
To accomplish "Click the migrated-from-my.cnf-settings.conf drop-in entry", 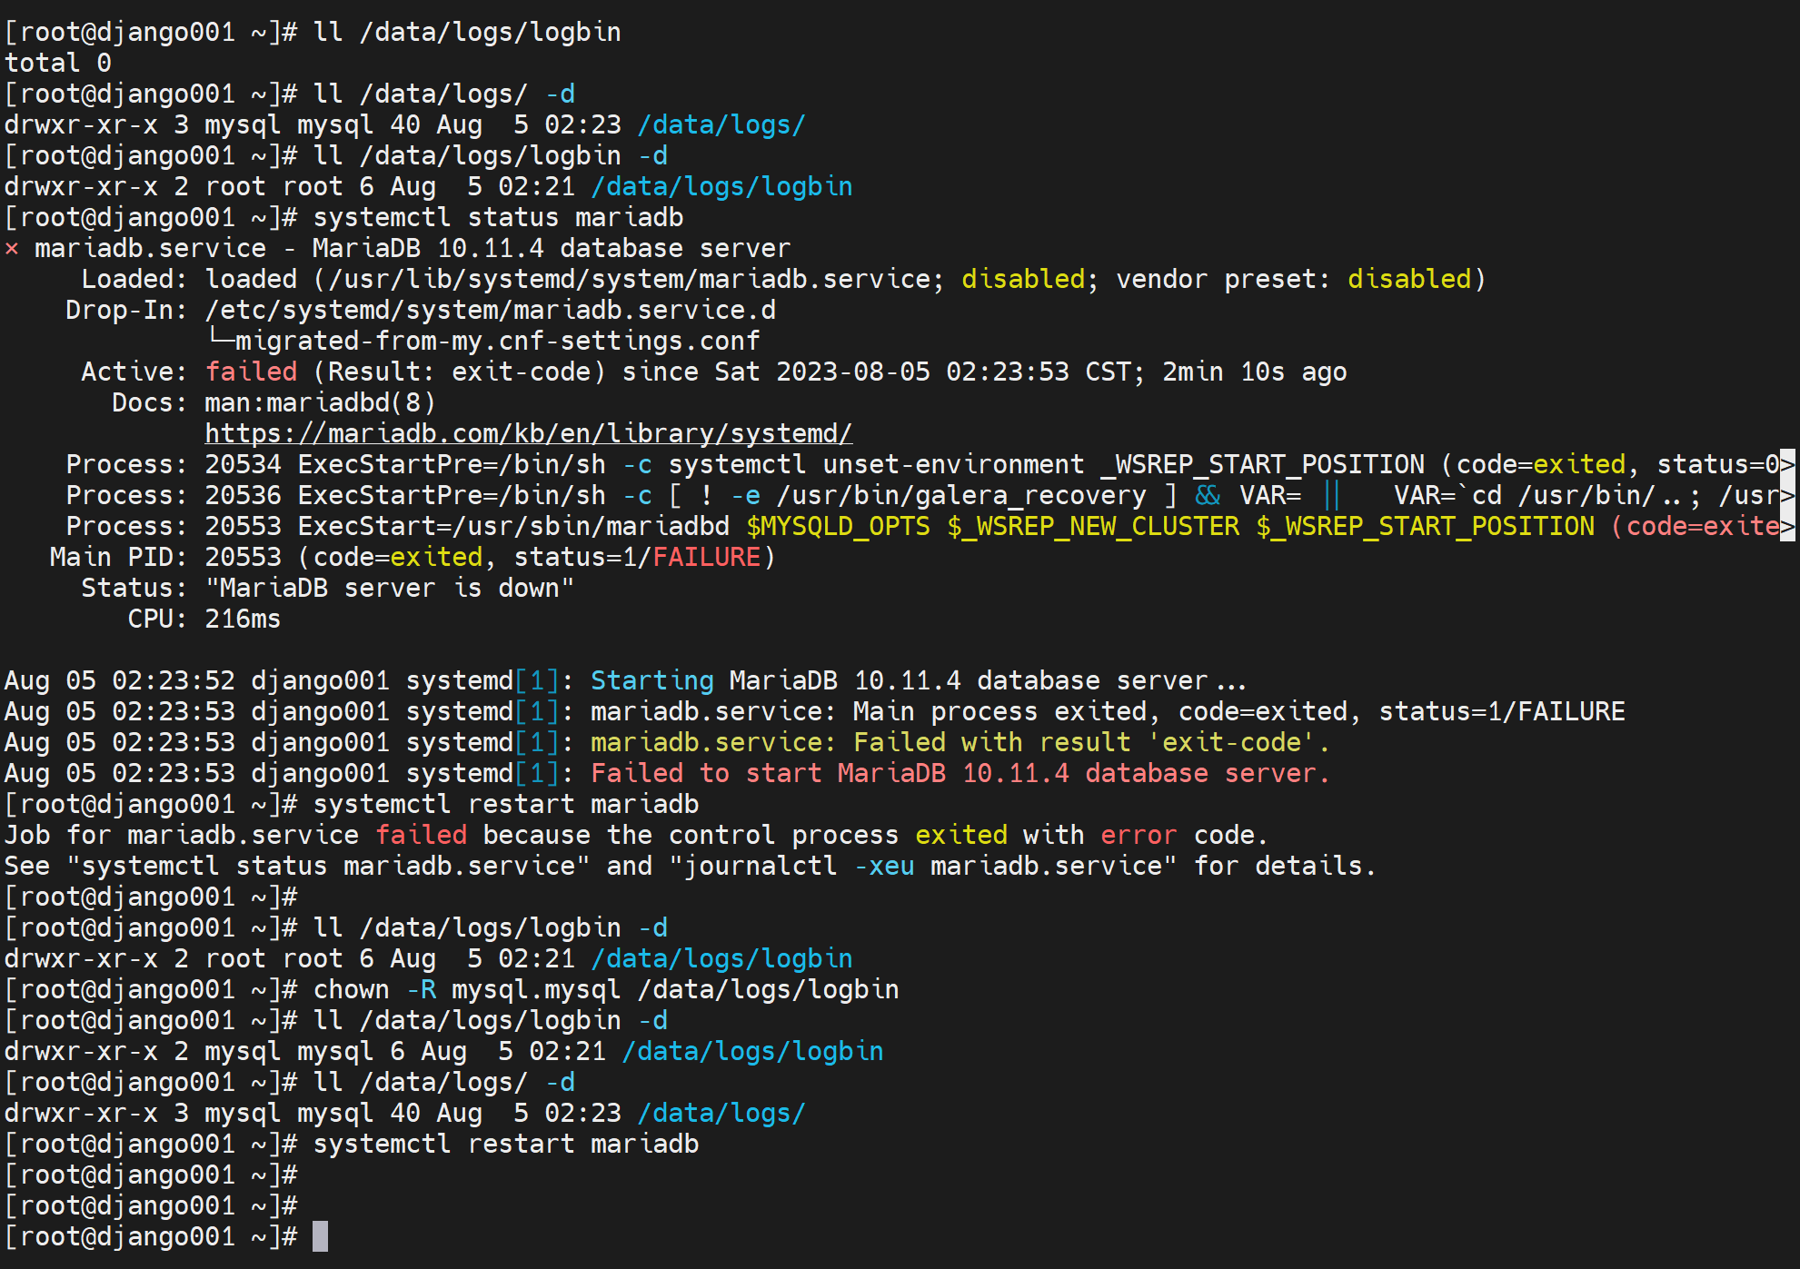I will click(x=497, y=341).
